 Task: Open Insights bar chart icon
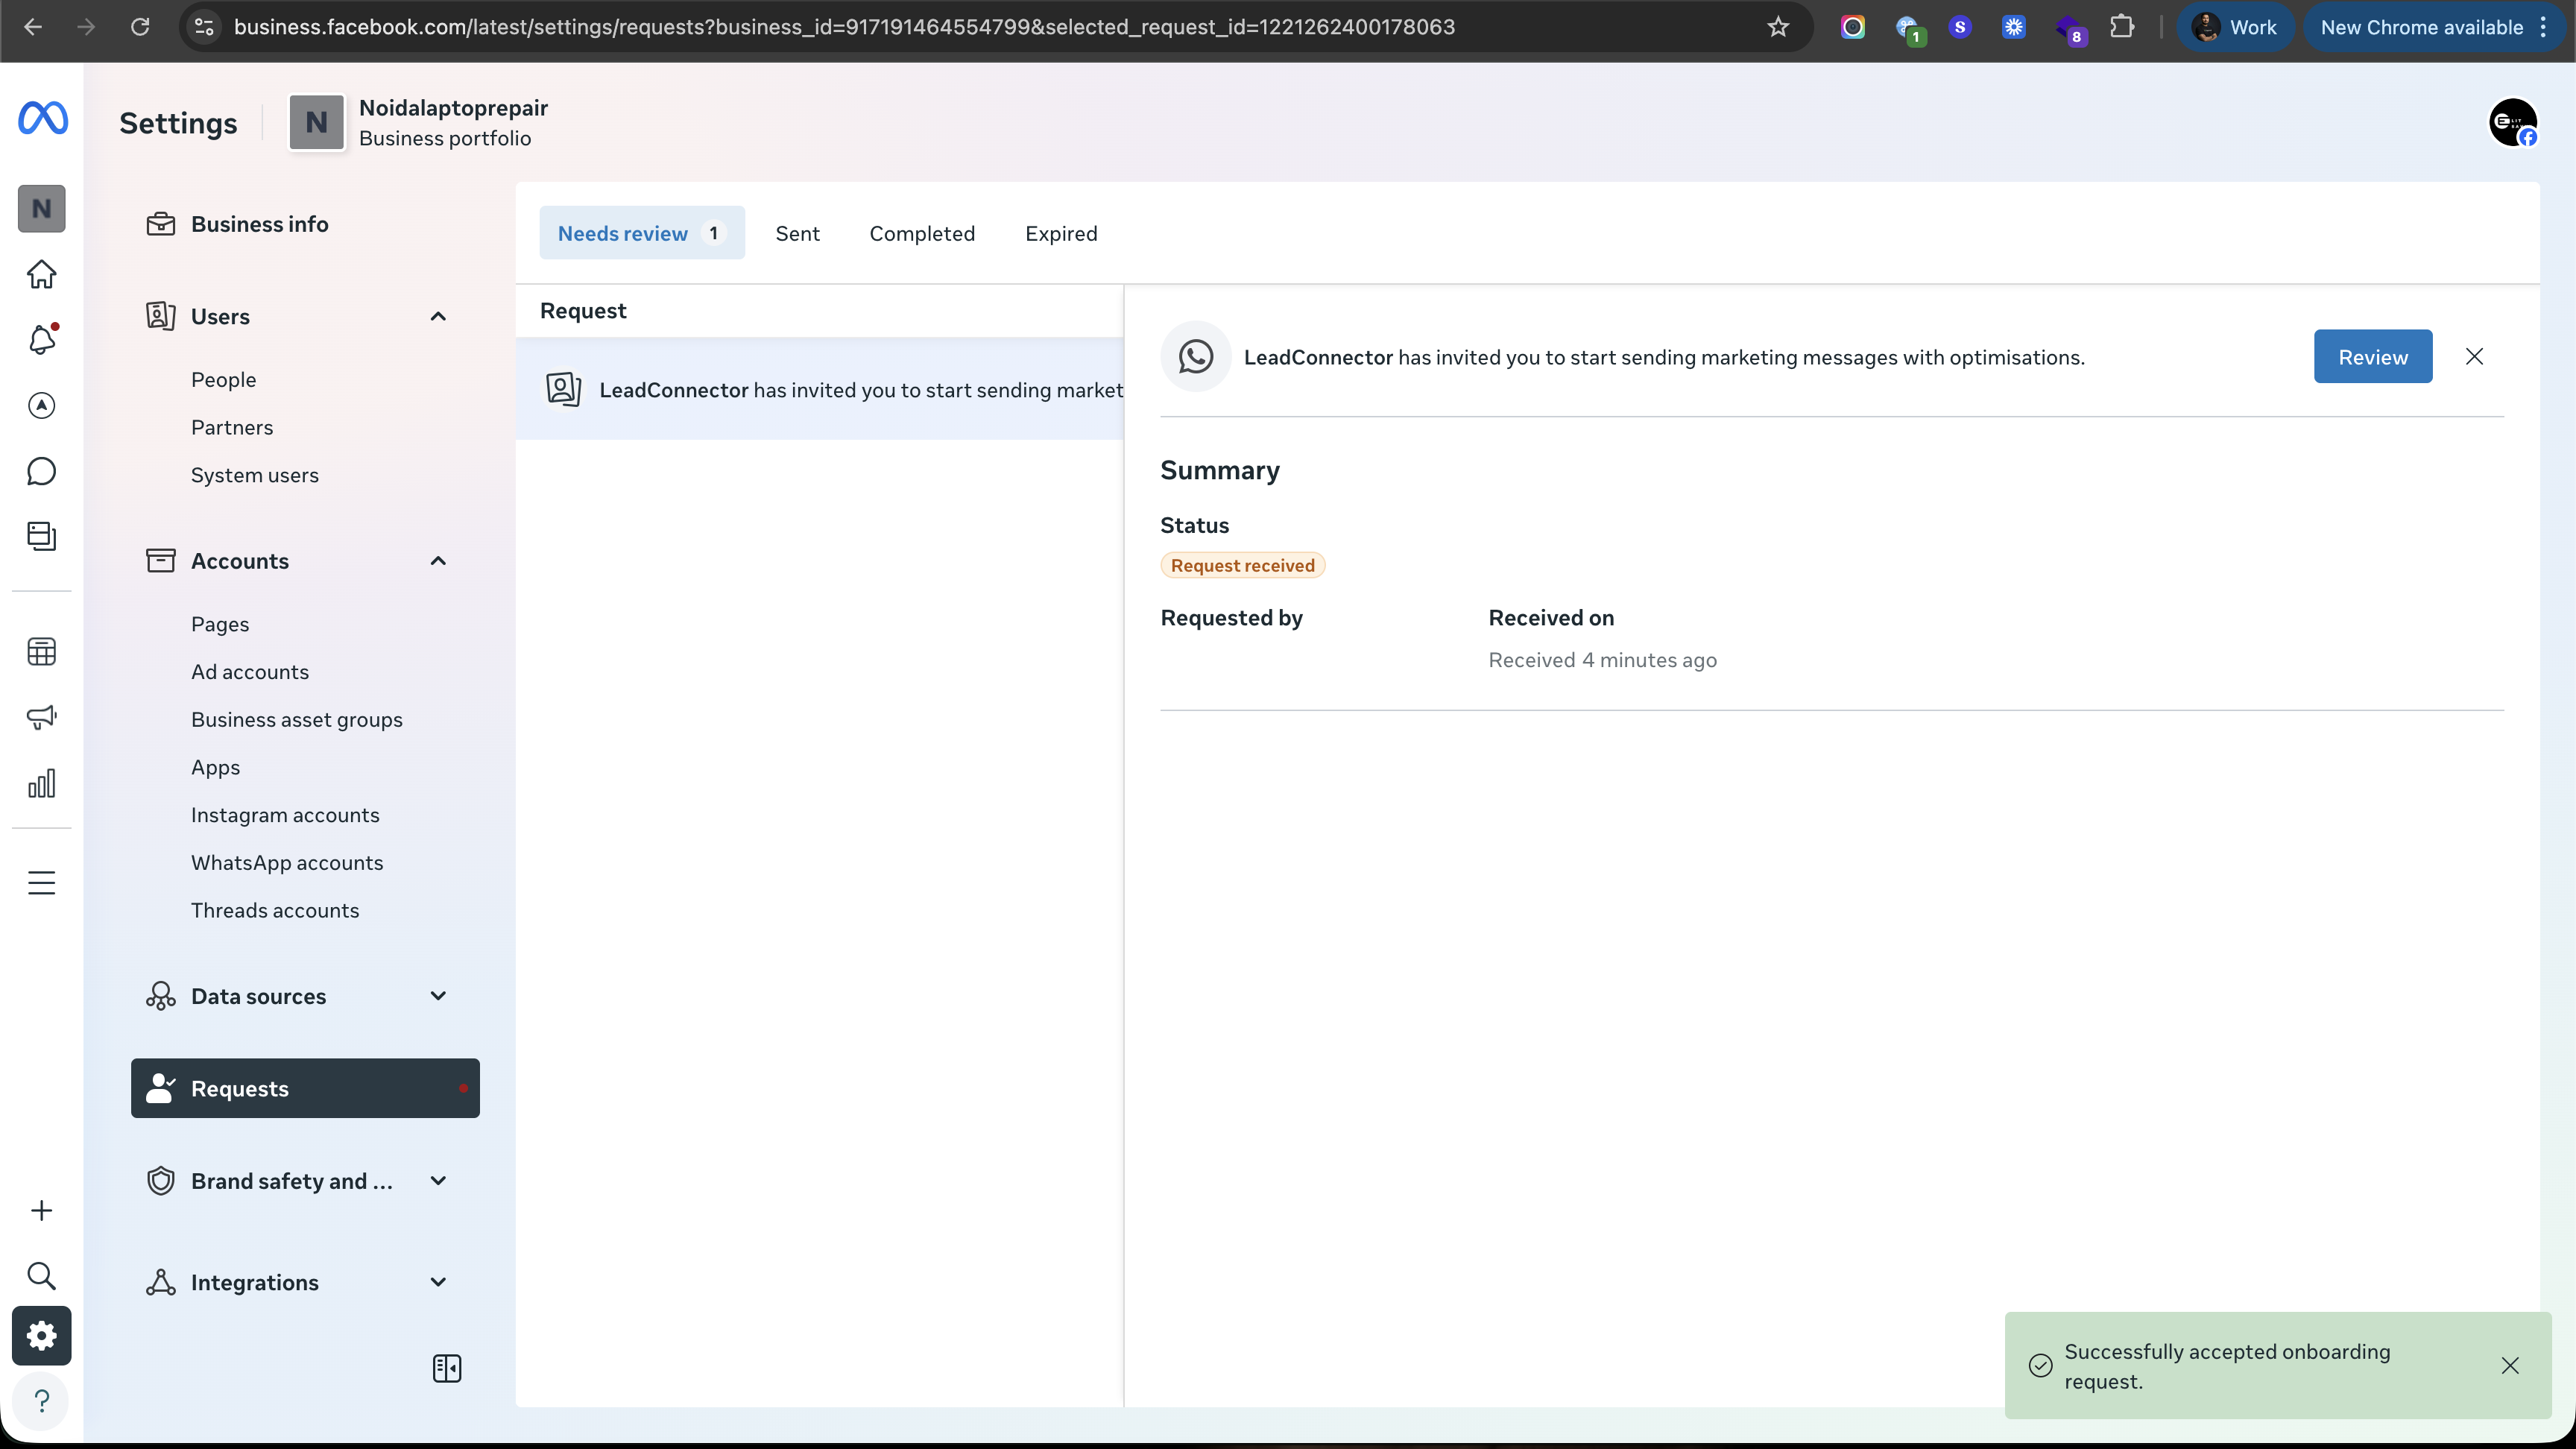[41, 784]
